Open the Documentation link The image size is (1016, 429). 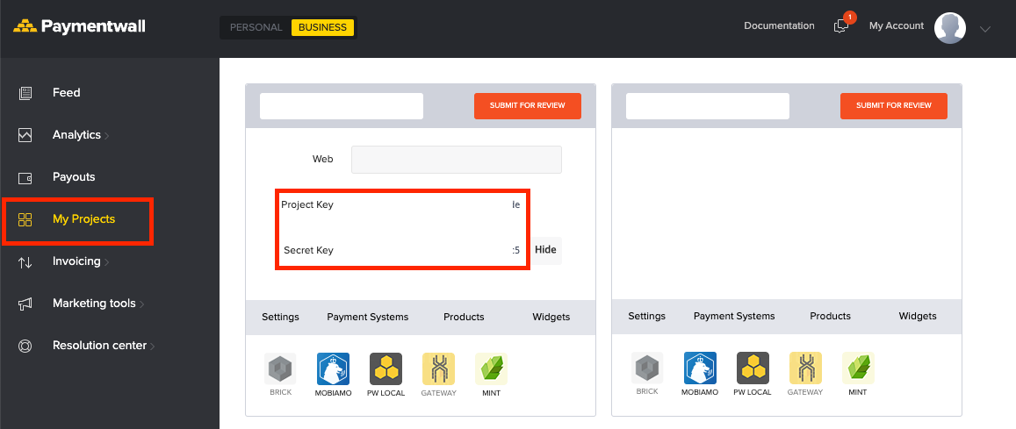tap(779, 26)
